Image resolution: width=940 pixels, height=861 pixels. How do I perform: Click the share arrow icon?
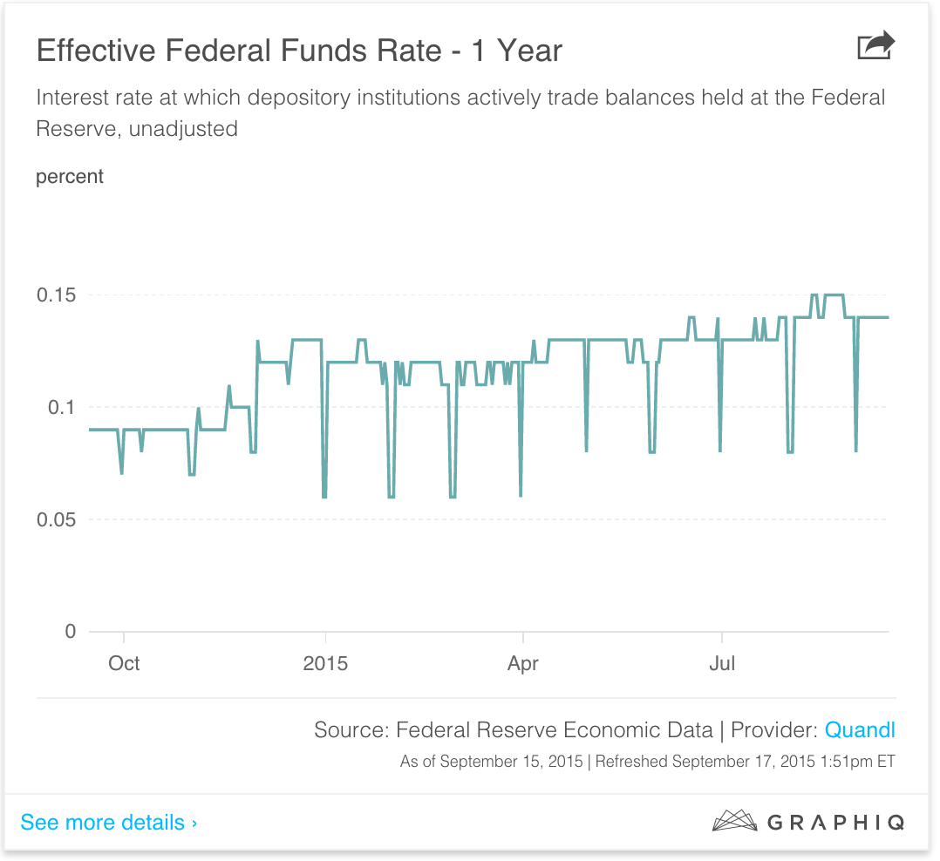875,46
